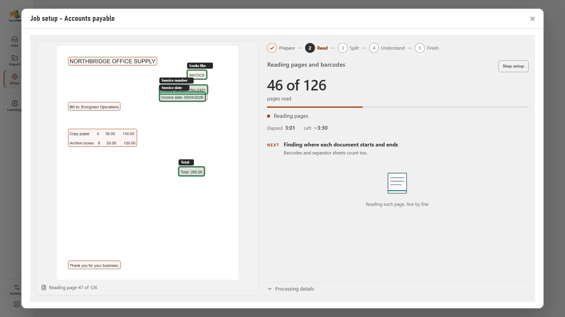Click the Archive boxes line item row
Viewport: 565px width, 317px height.
pyautogui.click(x=102, y=143)
